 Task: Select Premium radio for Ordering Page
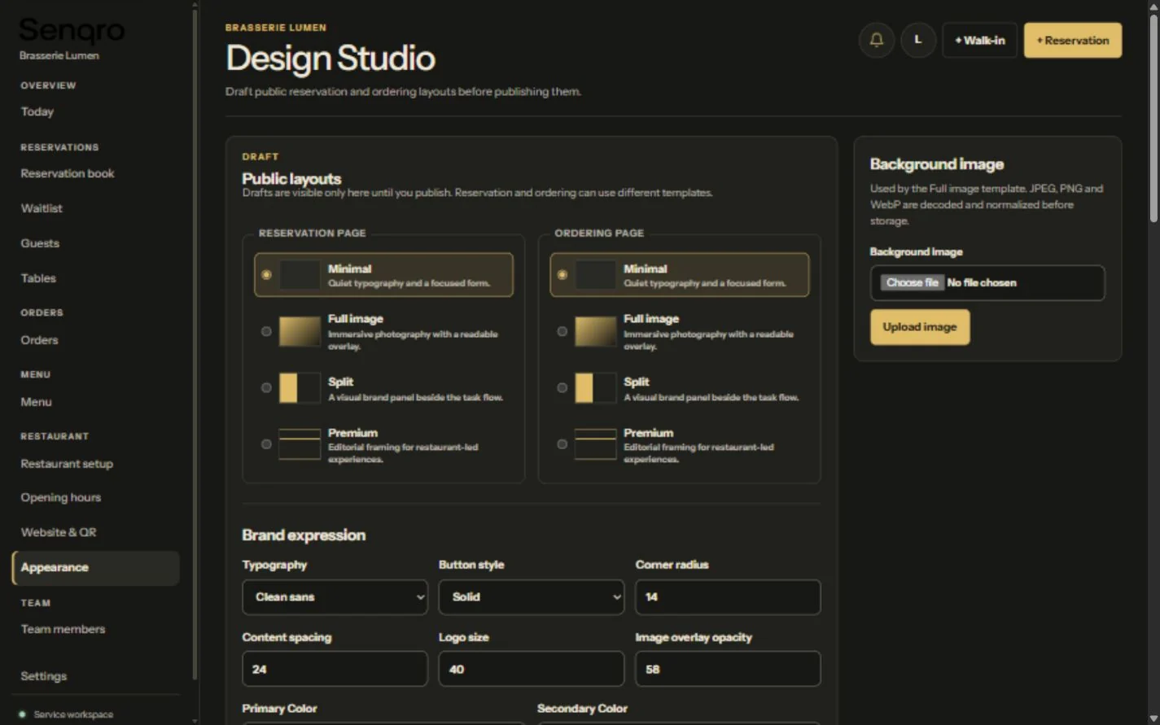pyautogui.click(x=562, y=444)
